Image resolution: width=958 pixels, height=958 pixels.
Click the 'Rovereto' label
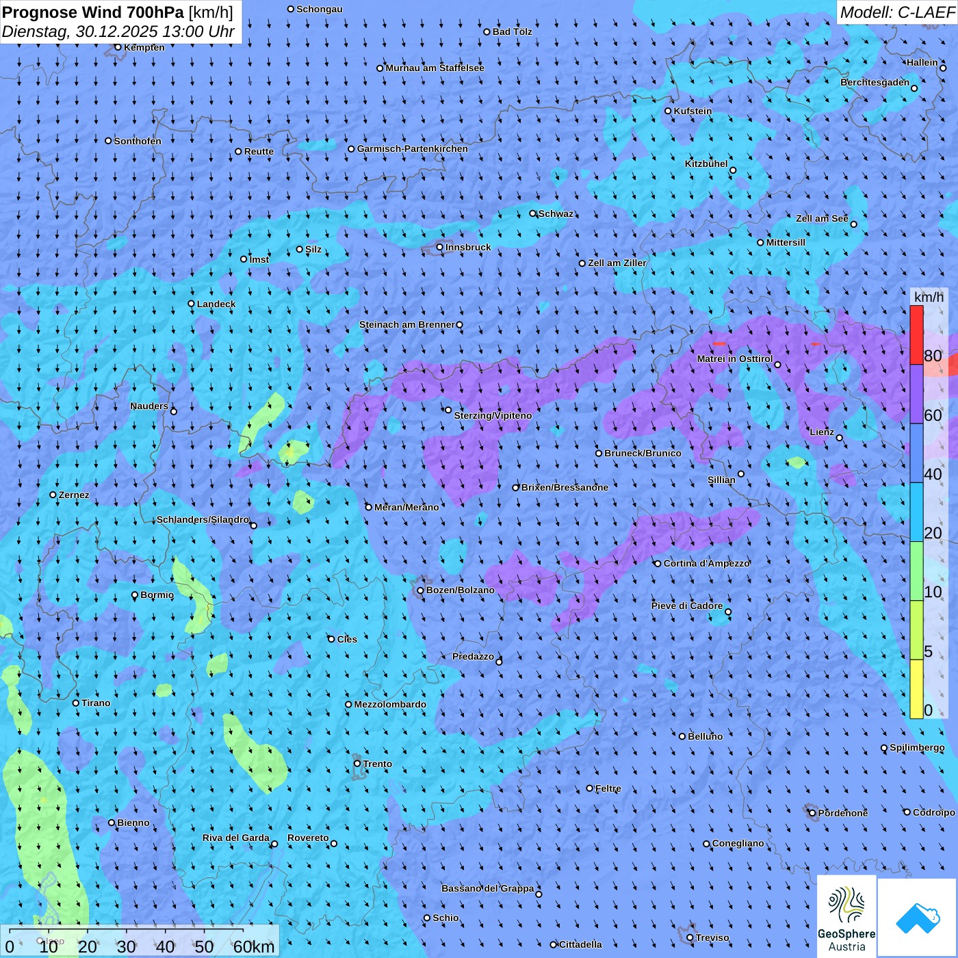point(308,838)
